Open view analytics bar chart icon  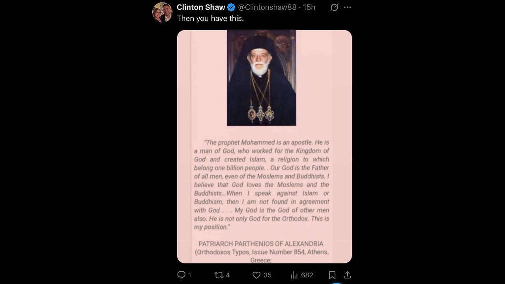click(x=294, y=275)
